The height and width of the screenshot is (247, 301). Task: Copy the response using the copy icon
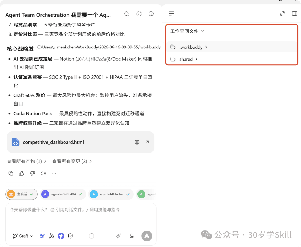(11, 173)
